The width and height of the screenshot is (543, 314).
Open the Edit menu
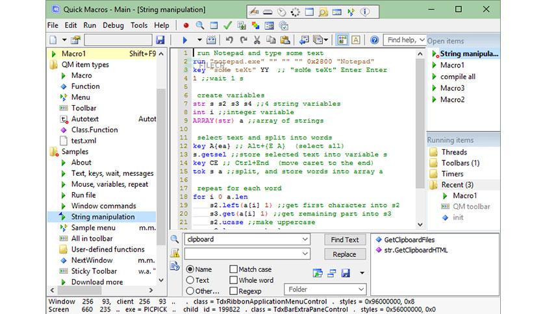(71, 25)
